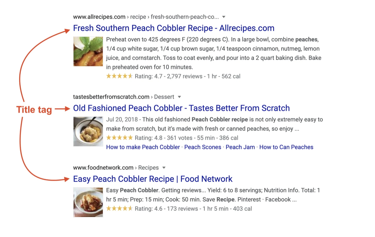Expand dropdown arrow beside tastesbetterfromscratch.com URL

click(179, 97)
